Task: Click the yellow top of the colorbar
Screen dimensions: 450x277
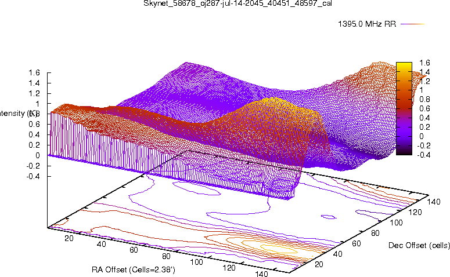Action: point(404,64)
